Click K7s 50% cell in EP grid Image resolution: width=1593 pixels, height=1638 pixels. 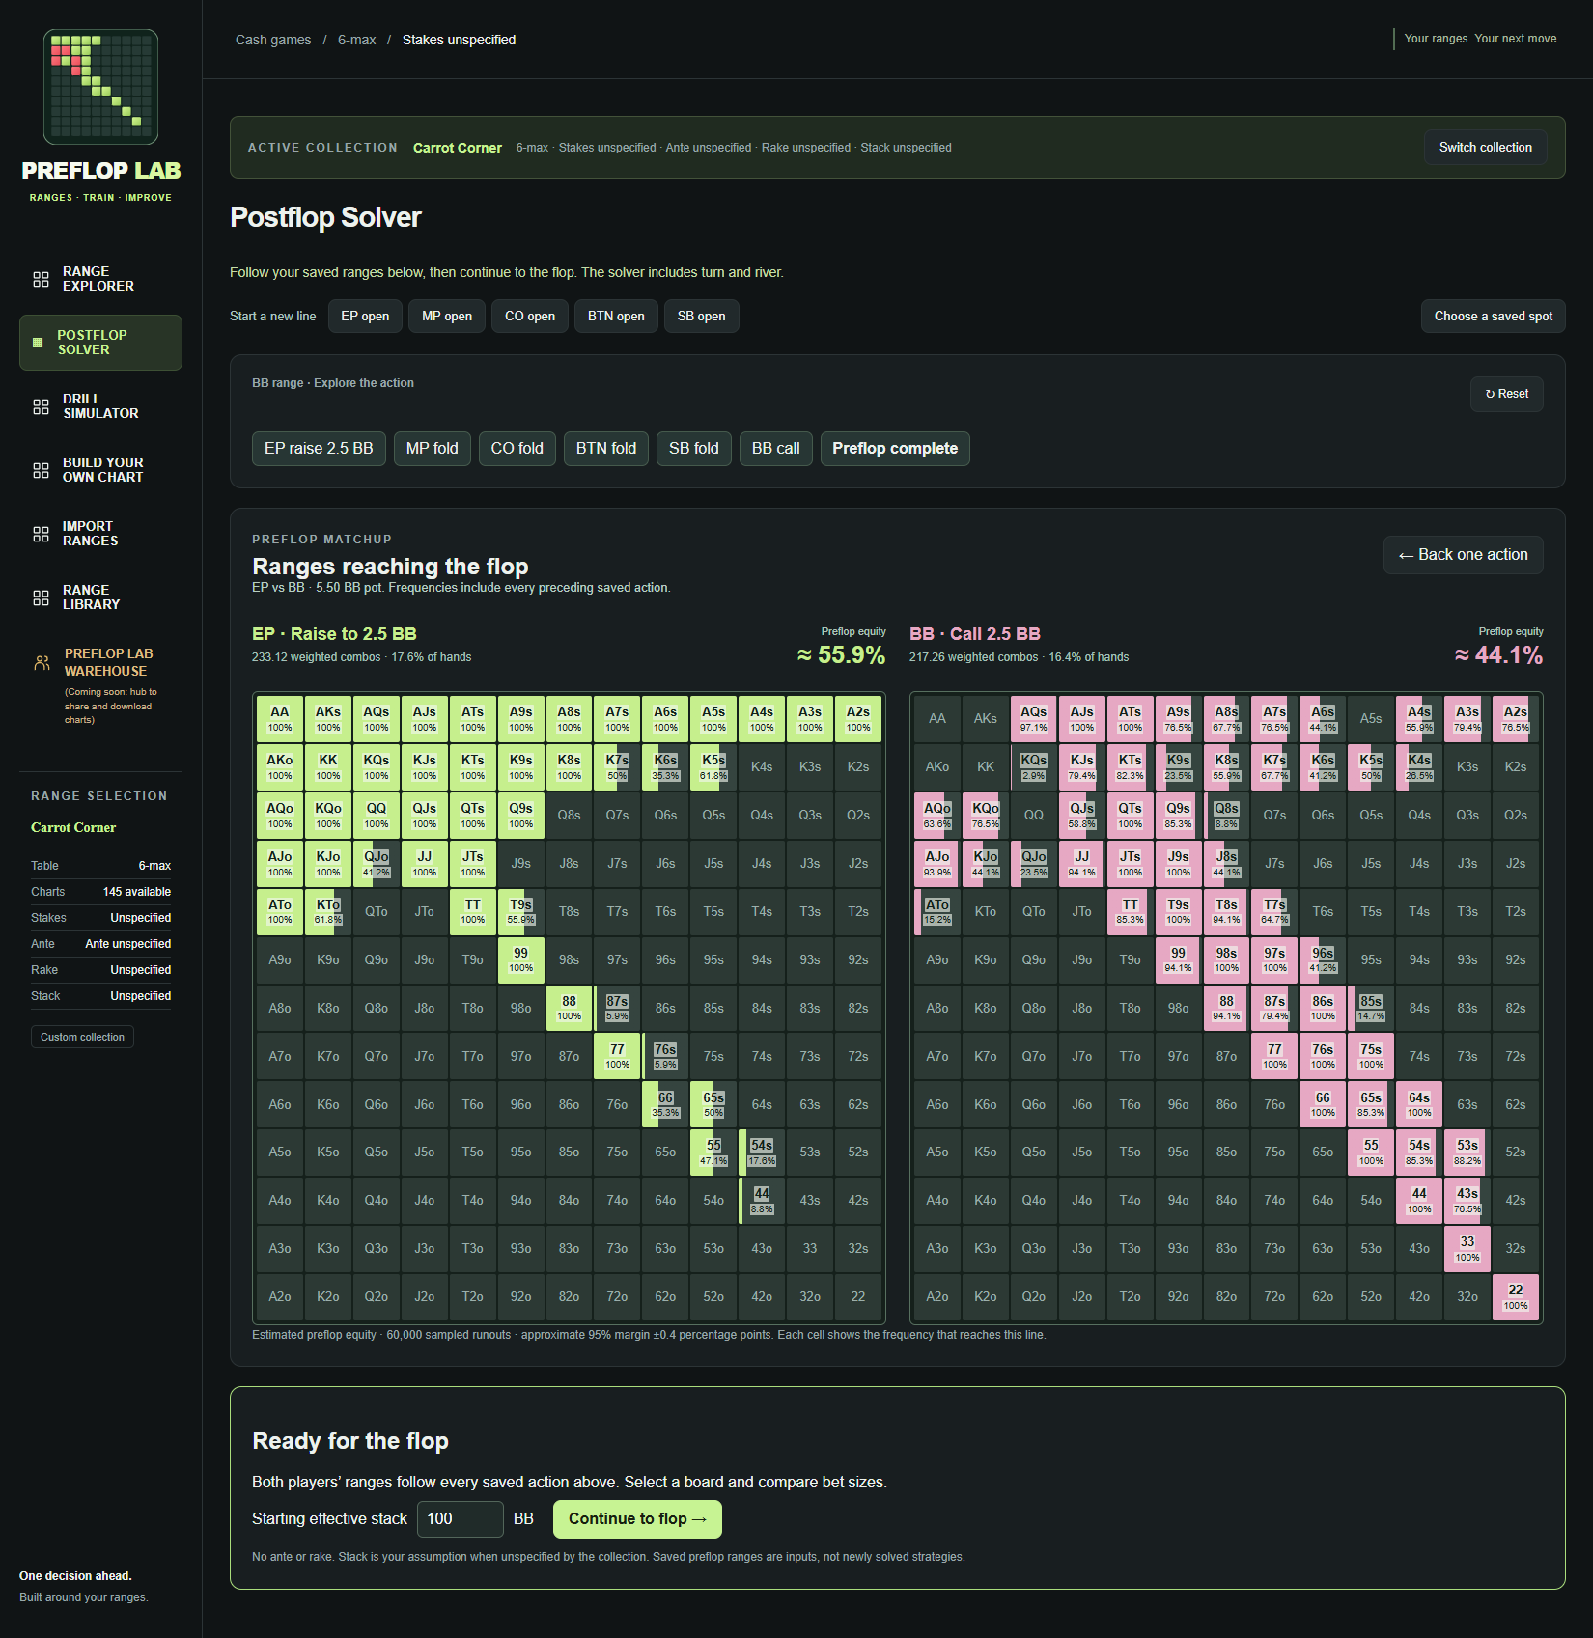(x=617, y=767)
